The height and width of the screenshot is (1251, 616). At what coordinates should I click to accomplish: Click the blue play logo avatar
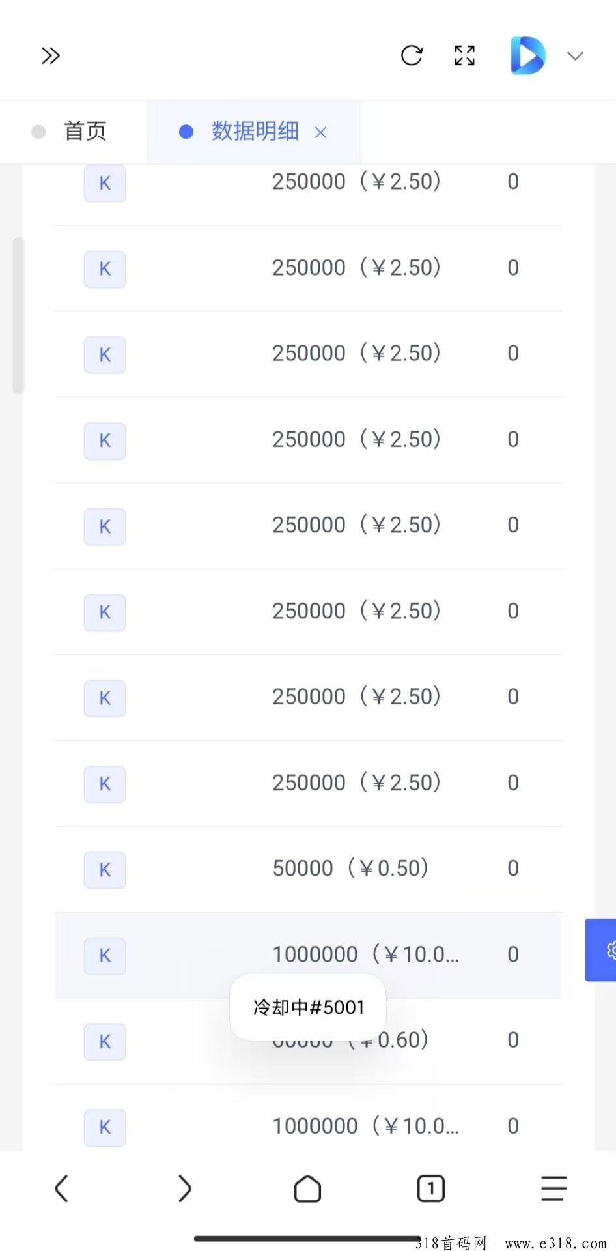[527, 56]
